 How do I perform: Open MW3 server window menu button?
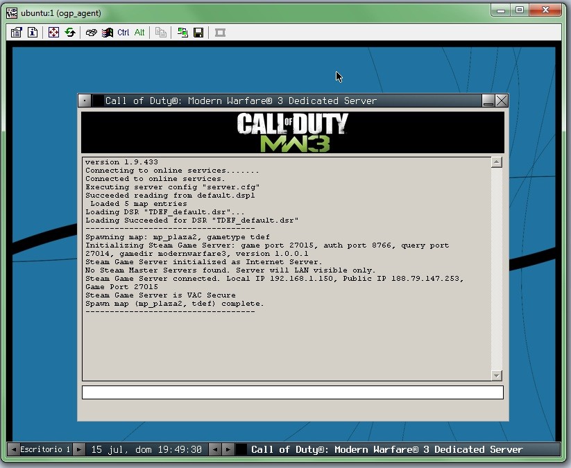[85, 101]
